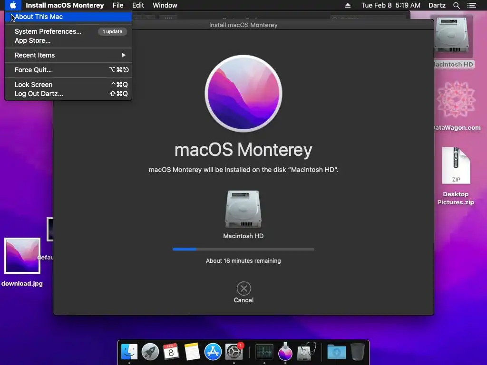Screen dimensions: 487x365
Task: Open App Store from the Dock
Action: pos(213,352)
